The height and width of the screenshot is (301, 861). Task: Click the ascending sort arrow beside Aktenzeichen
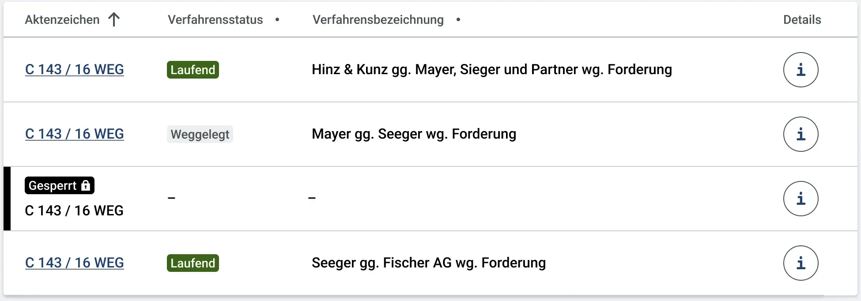114,19
